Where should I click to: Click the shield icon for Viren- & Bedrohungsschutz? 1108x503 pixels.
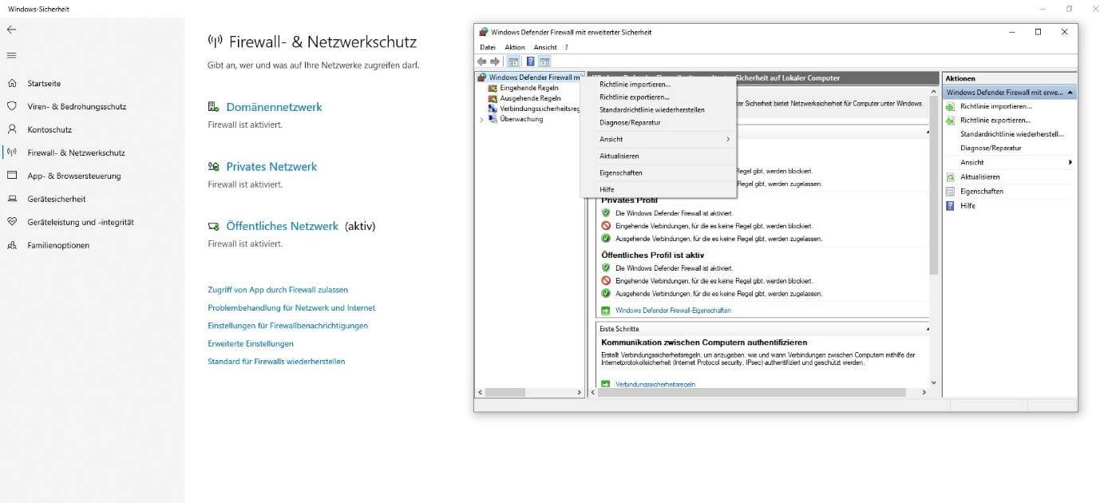click(x=12, y=106)
